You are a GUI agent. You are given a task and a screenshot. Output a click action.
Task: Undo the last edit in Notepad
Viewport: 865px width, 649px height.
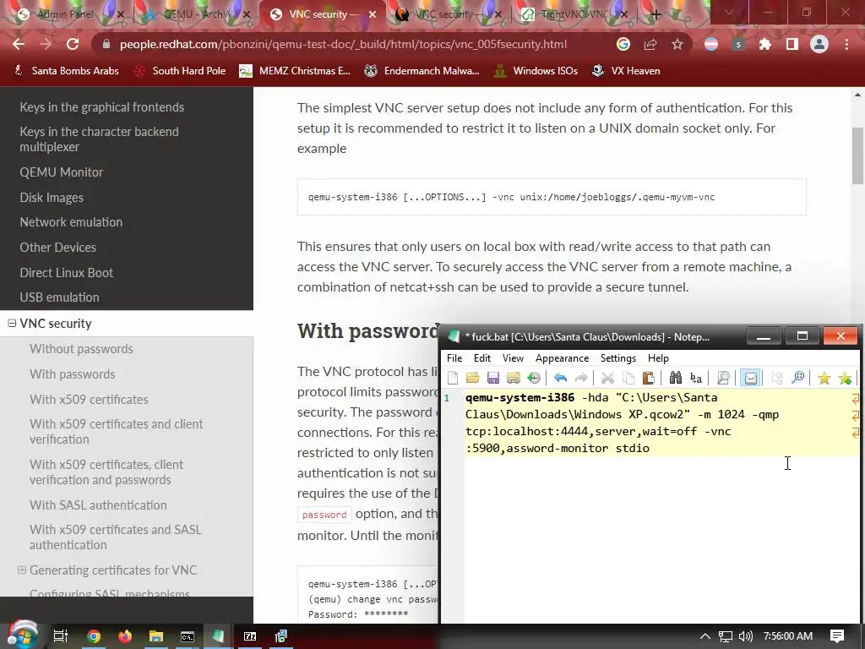point(561,378)
